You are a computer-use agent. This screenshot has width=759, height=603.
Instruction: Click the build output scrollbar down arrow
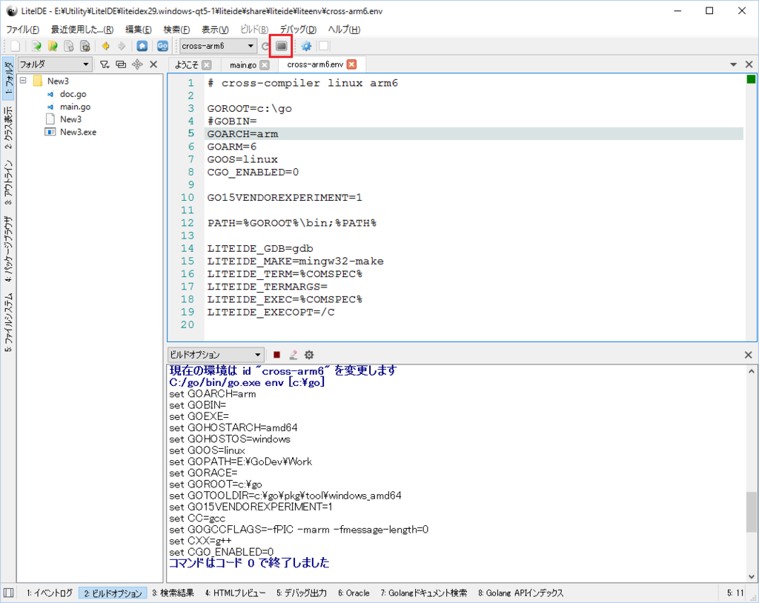click(752, 576)
